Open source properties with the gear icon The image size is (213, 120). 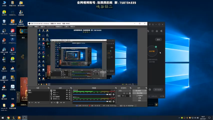tap(58, 102)
